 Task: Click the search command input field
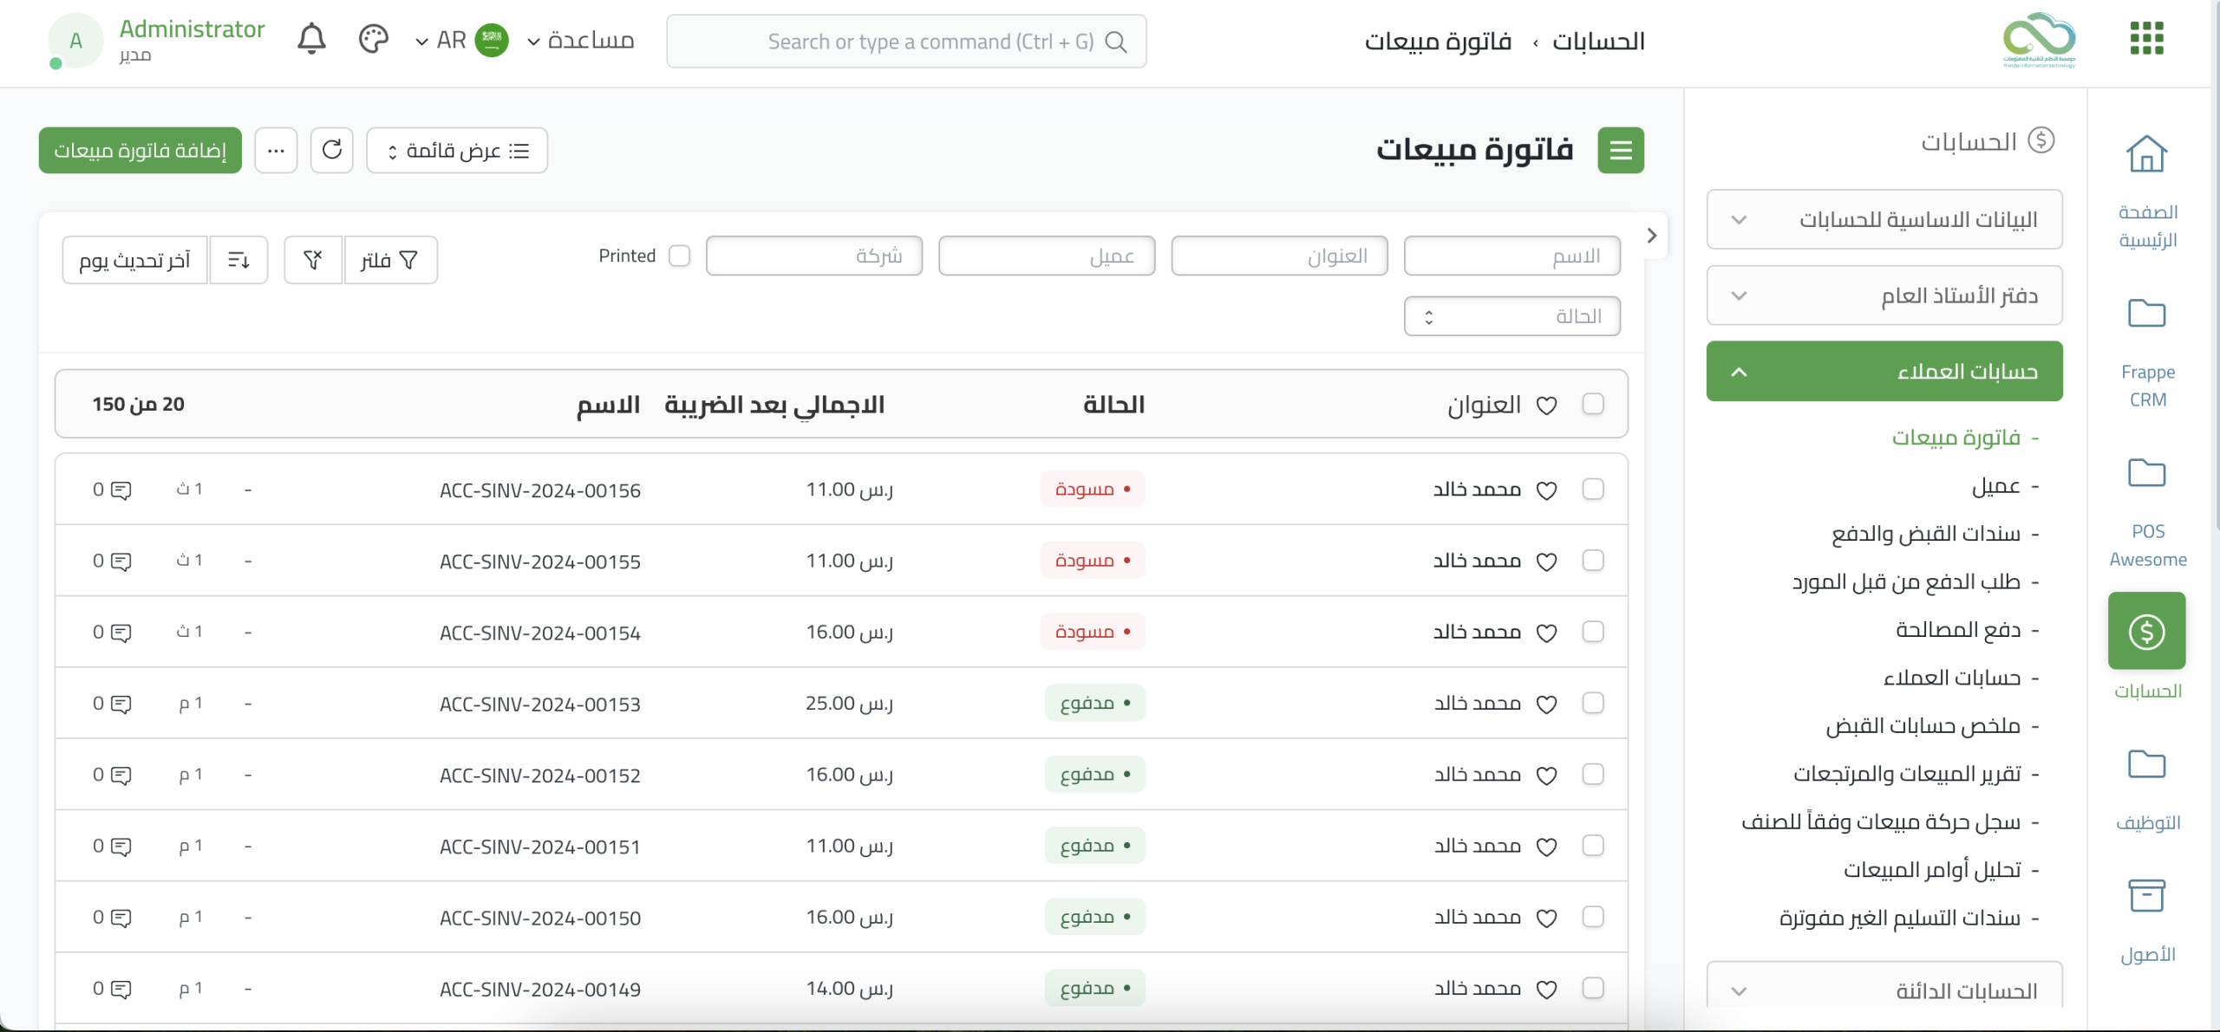905,42
